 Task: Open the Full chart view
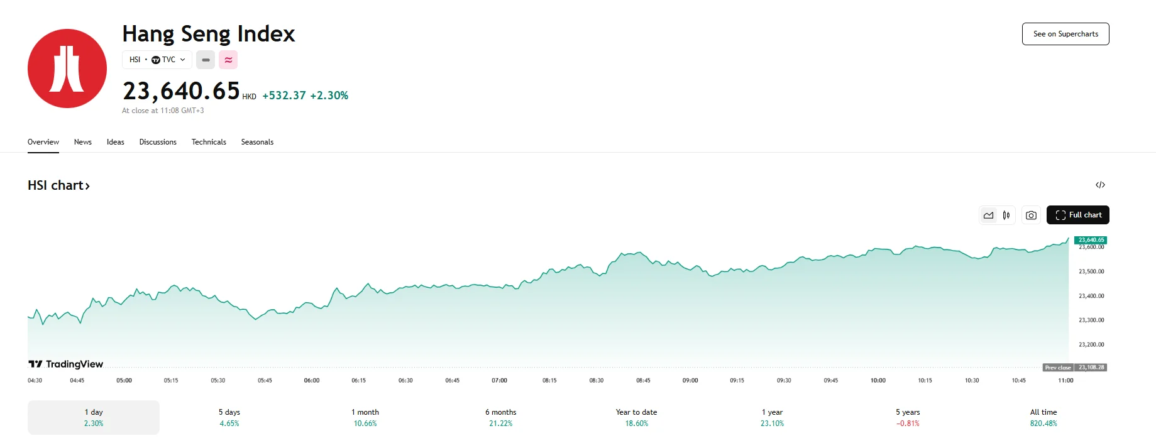point(1077,214)
